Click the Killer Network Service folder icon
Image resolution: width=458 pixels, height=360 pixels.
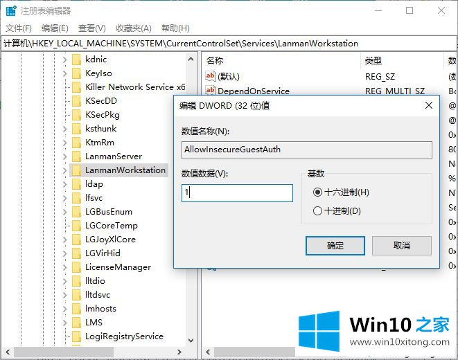pyautogui.click(x=76, y=87)
